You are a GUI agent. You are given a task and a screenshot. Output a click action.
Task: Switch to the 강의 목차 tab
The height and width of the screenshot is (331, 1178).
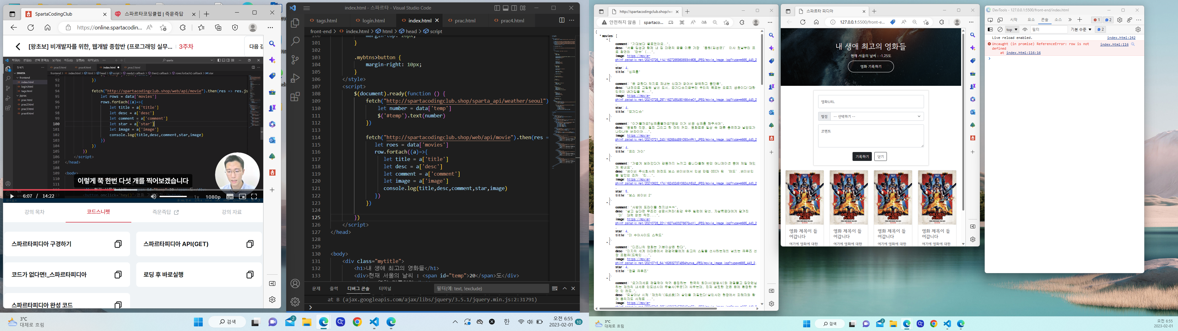[35, 212]
